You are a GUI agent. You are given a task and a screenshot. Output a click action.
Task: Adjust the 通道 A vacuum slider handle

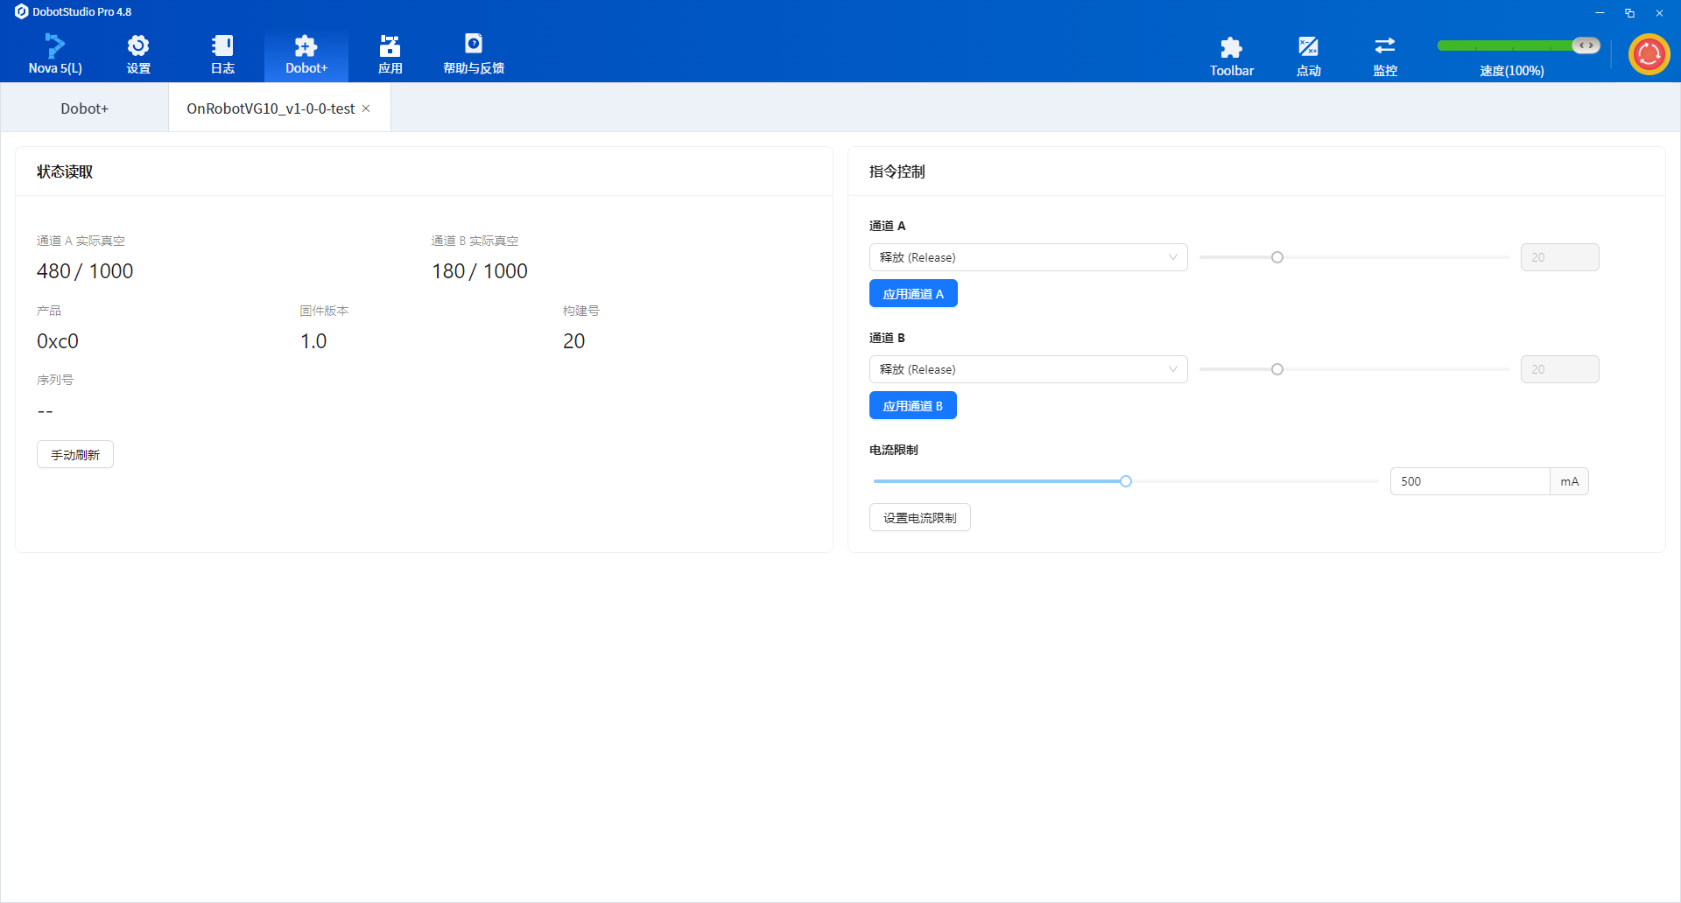pyautogui.click(x=1277, y=257)
